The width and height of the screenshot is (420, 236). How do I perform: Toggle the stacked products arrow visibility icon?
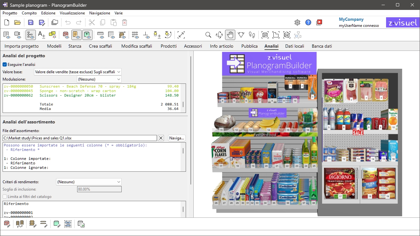pyautogui.click(x=122, y=35)
